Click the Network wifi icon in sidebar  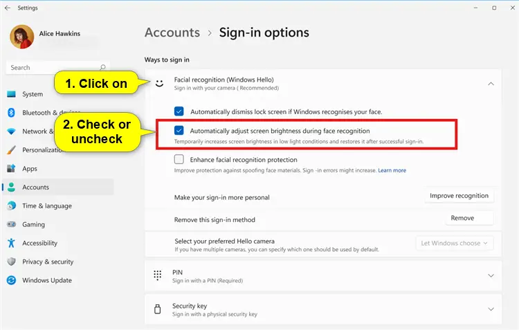click(11, 131)
